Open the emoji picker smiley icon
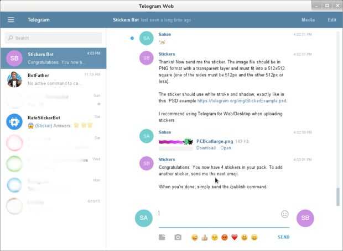This screenshot has height=251, width=343. click(284, 214)
